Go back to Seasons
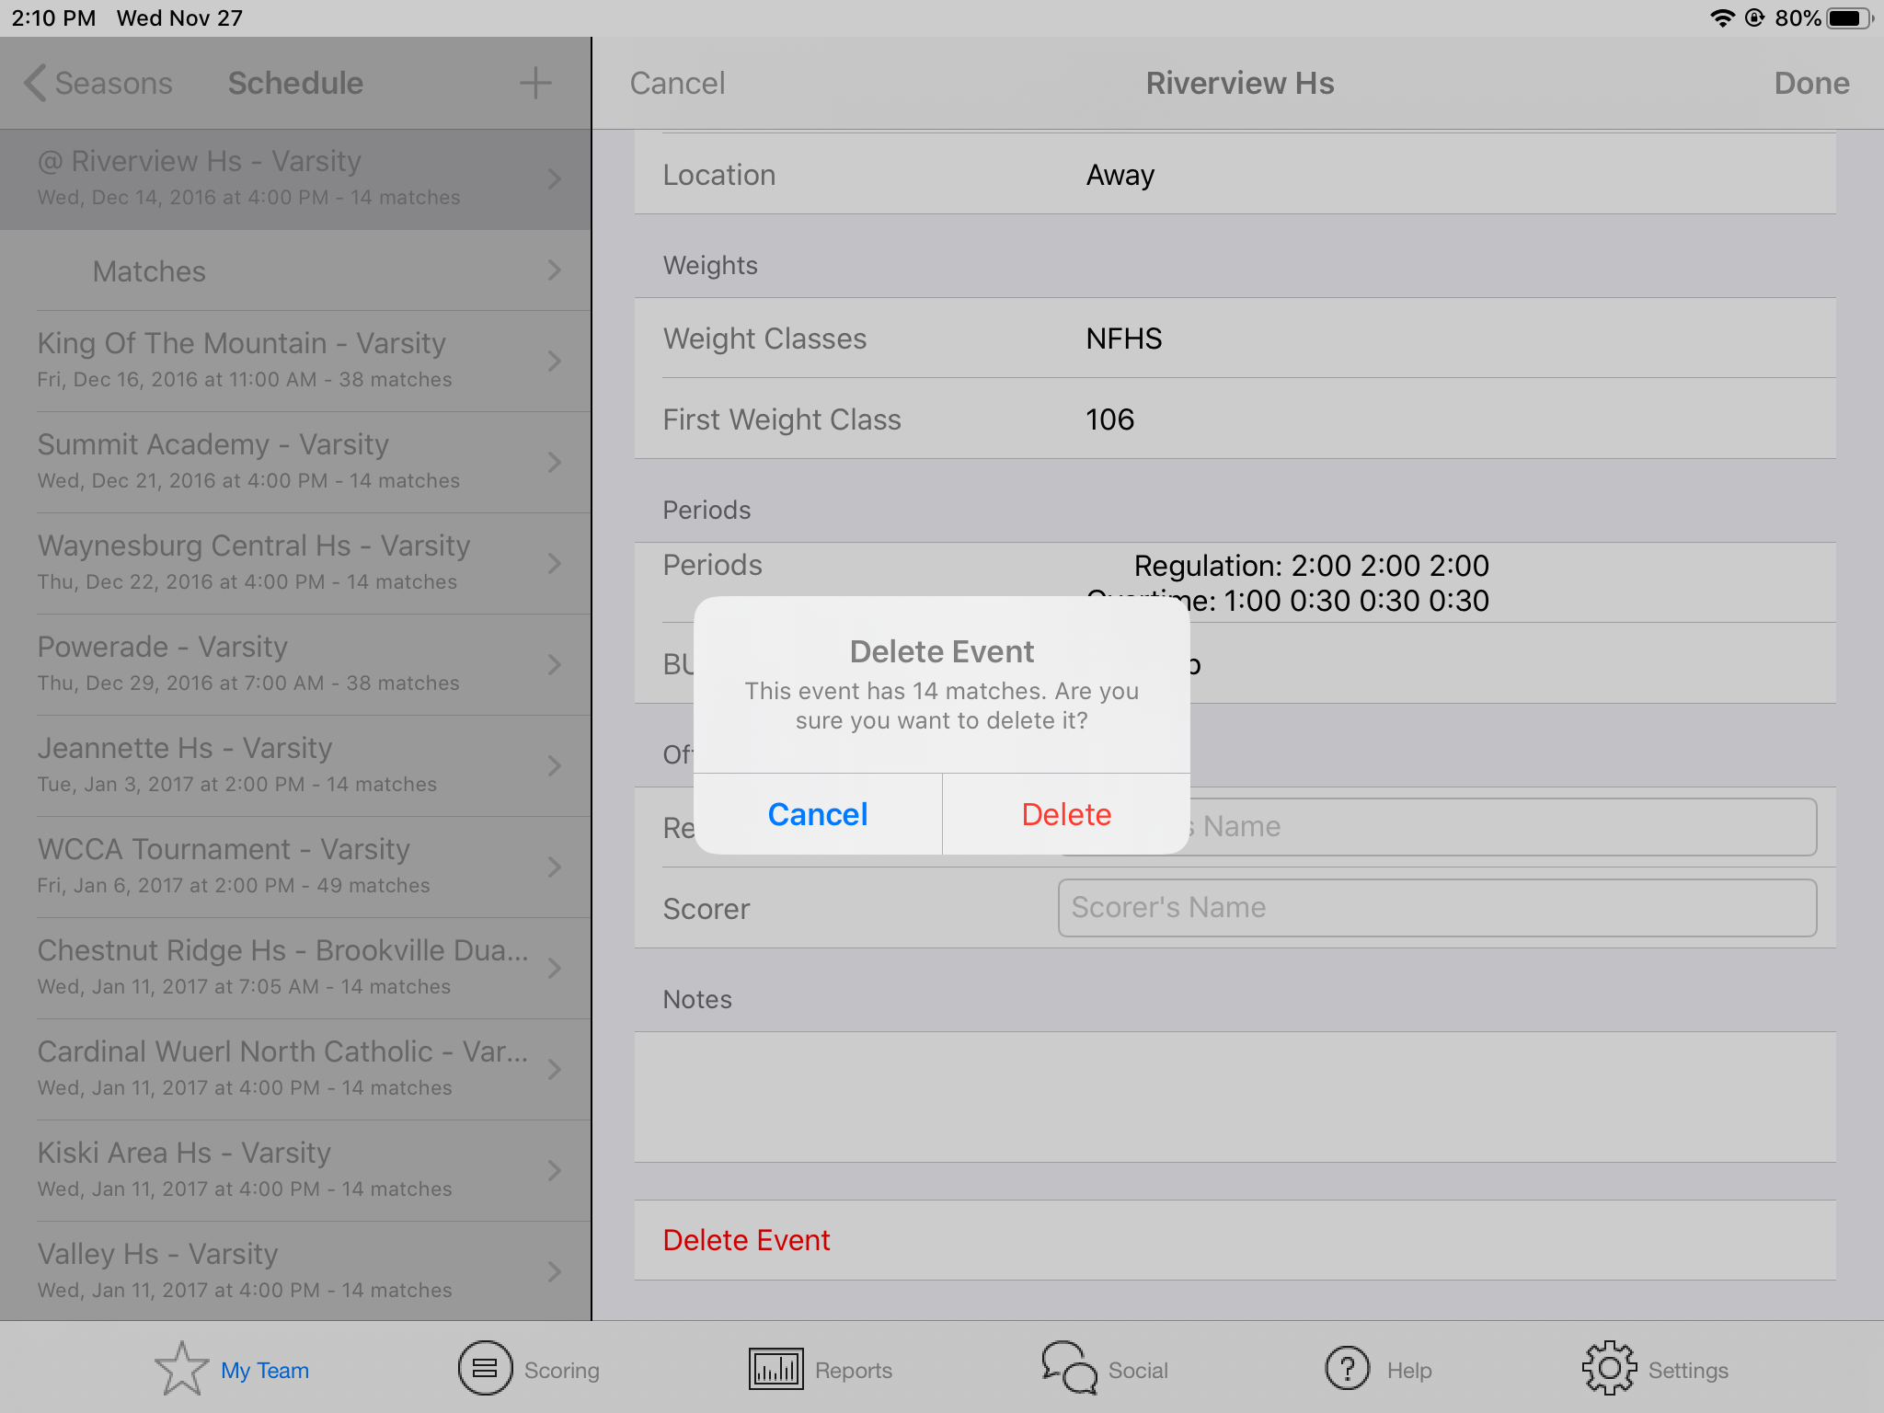1884x1413 pixels. [x=98, y=83]
